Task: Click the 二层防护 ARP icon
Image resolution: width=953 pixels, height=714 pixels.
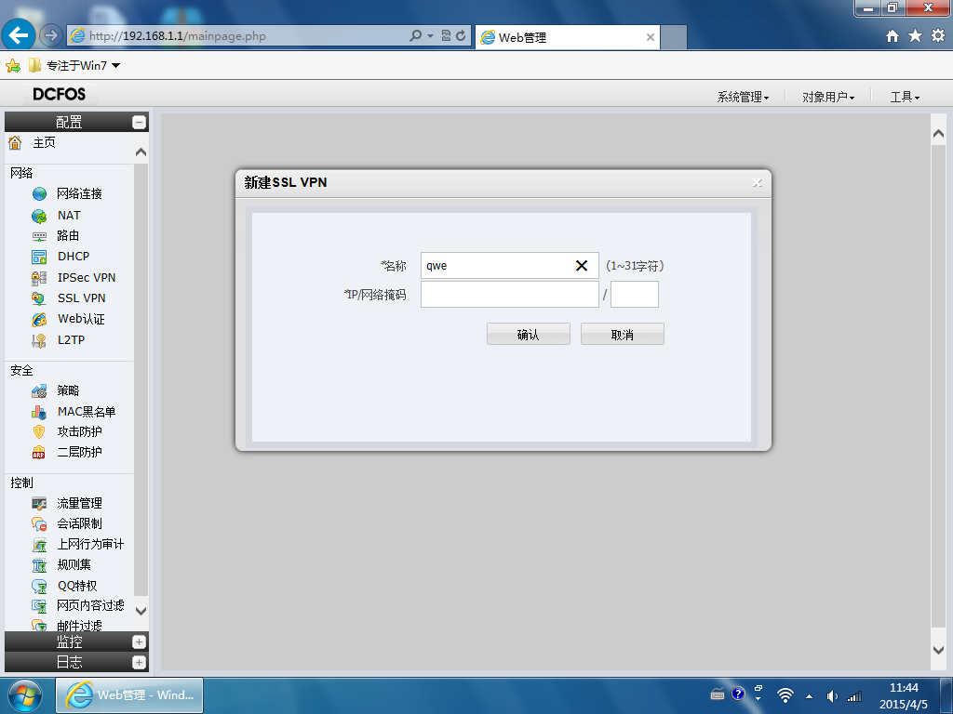Action: pos(39,453)
